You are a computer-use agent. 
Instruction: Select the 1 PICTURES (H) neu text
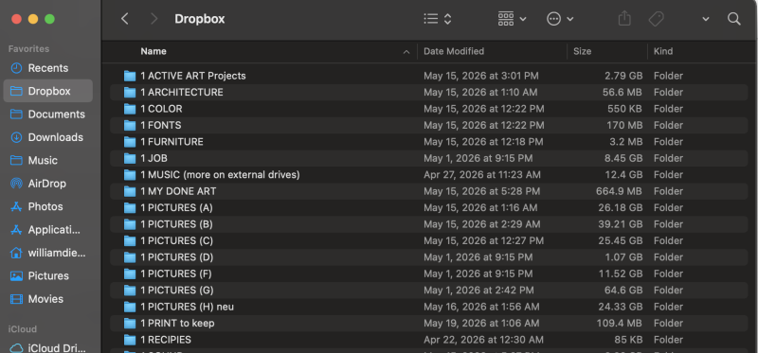coord(187,307)
